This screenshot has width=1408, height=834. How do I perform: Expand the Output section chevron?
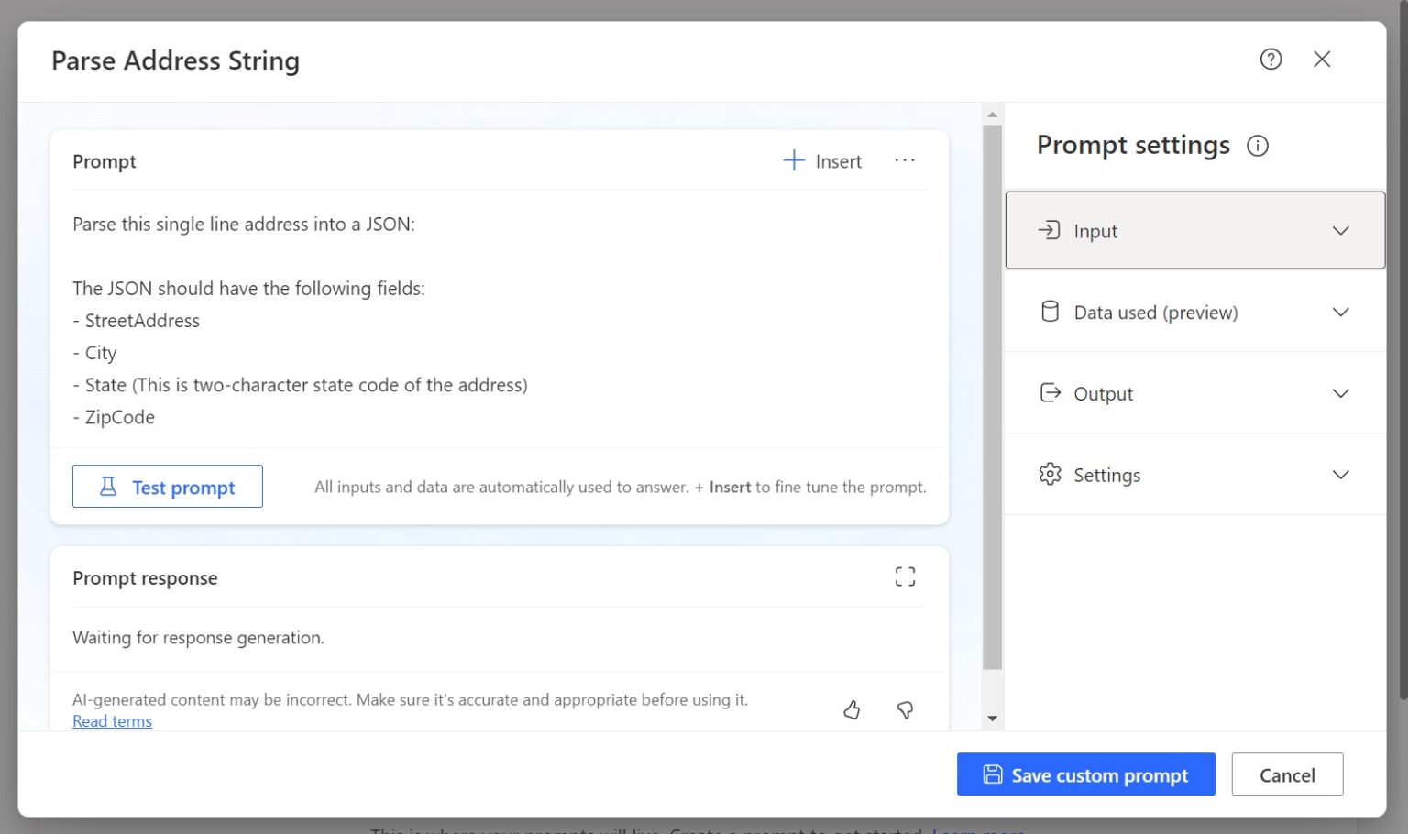click(1340, 393)
